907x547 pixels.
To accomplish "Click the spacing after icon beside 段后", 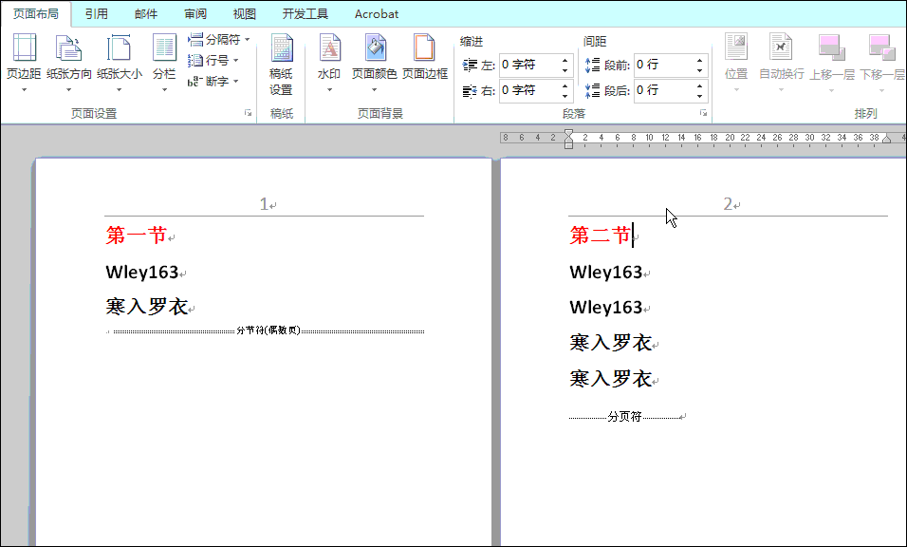I will point(592,90).
